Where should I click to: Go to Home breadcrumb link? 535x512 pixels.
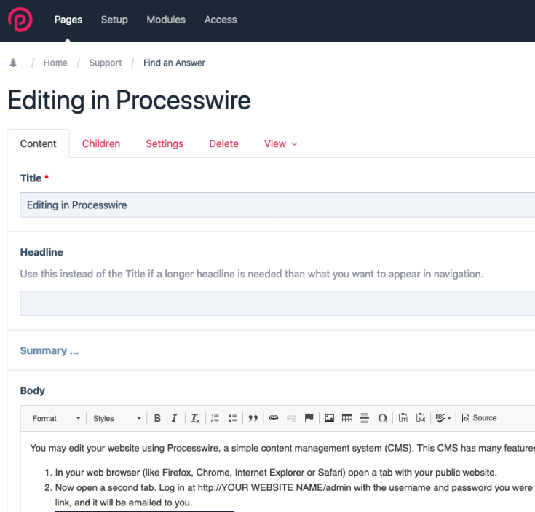pos(55,63)
